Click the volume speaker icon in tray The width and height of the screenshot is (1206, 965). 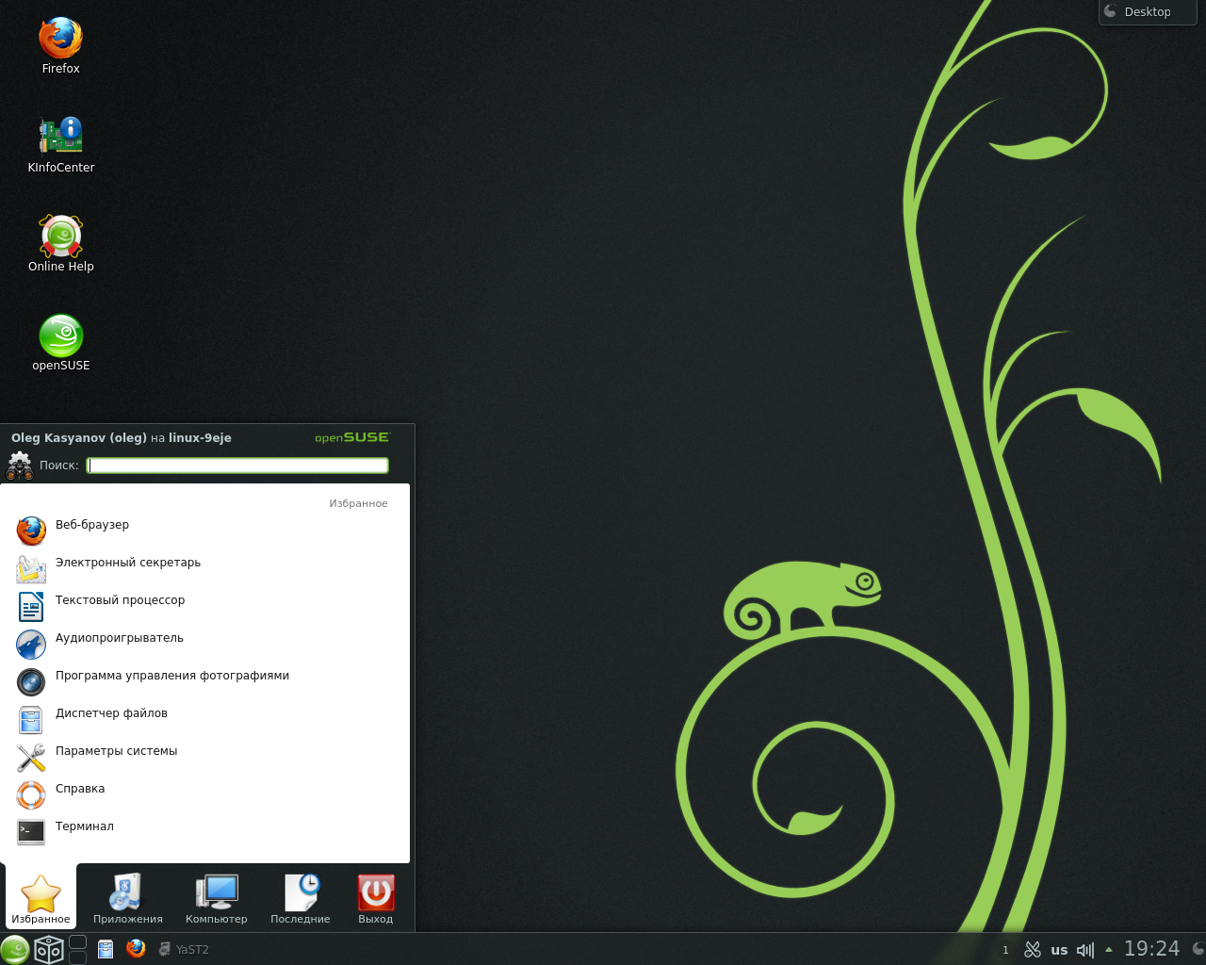coord(1085,949)
